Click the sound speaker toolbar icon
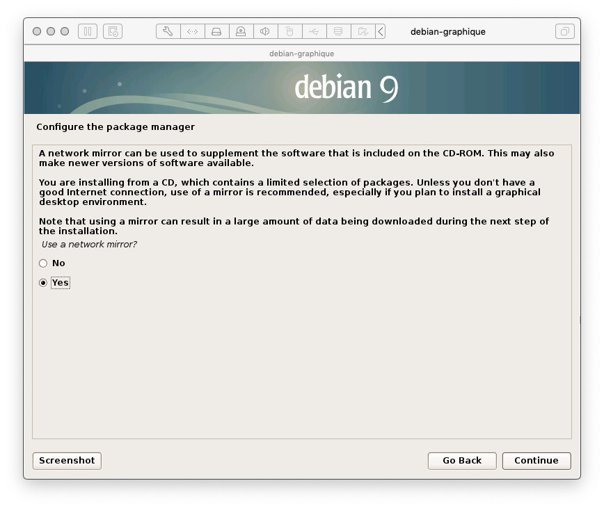The width and height of the screenshot is (604, 508). 265,31
